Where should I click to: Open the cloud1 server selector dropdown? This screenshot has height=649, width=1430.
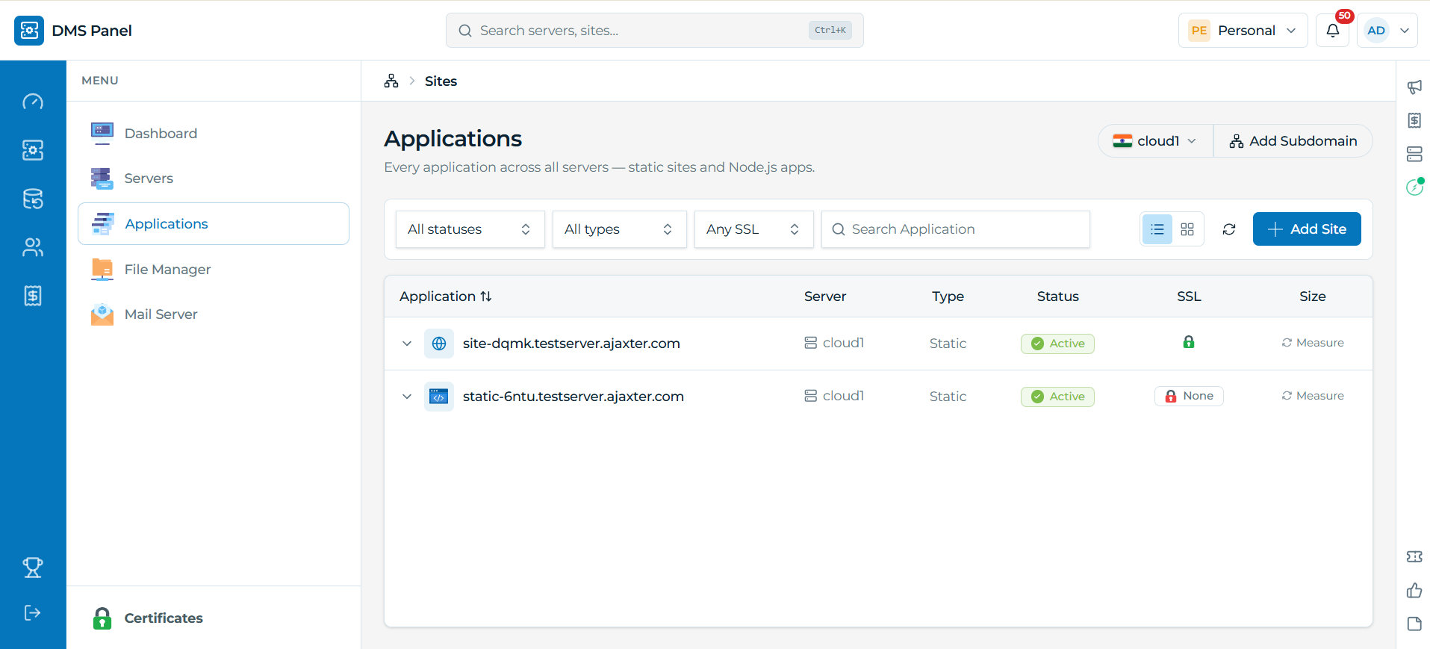coord(1155,141)
